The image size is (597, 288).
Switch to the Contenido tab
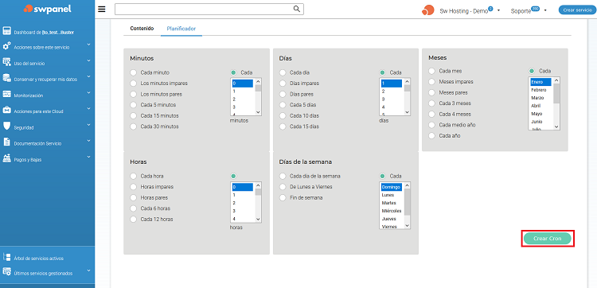[142, 29]
